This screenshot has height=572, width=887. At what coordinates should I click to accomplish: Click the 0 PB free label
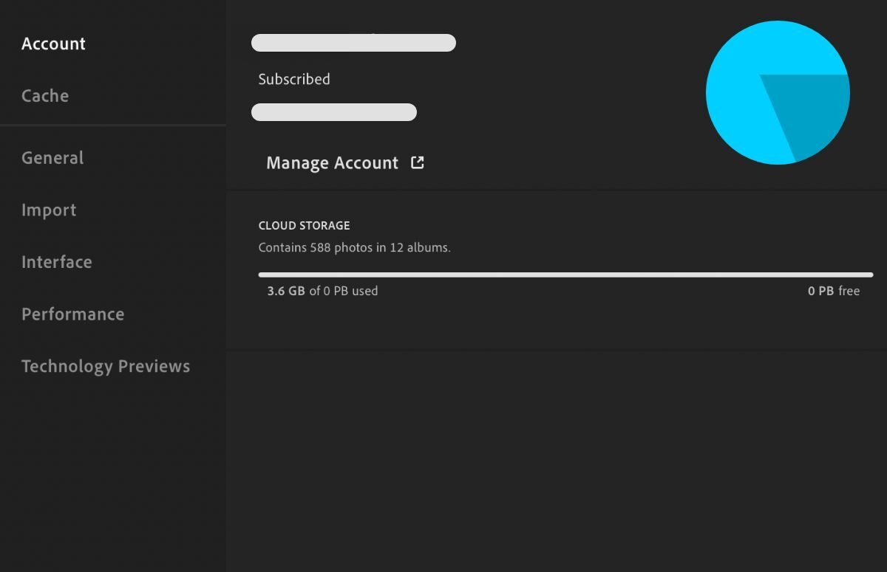(833, 291)
